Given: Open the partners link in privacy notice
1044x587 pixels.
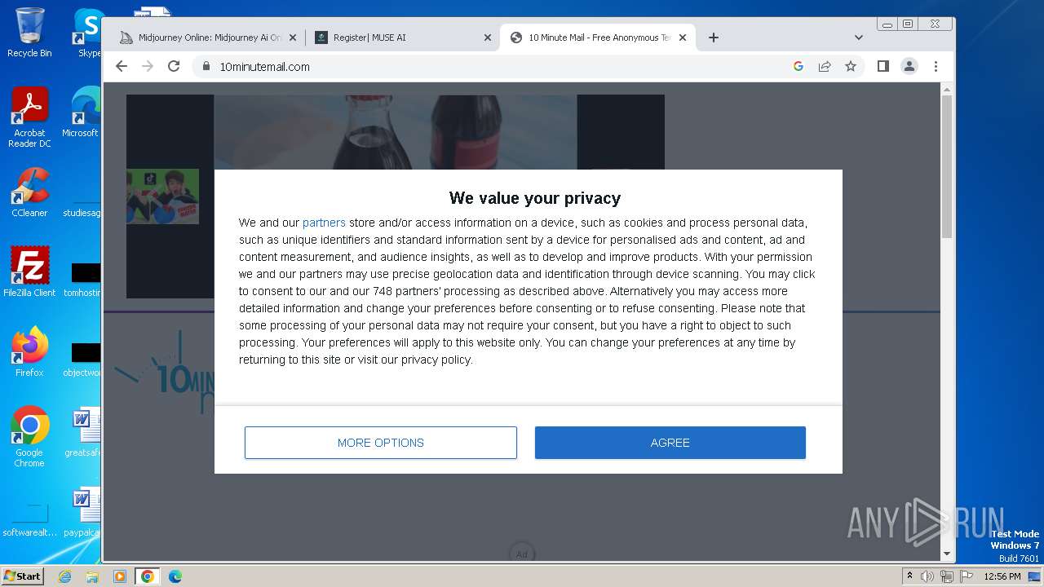Looking at the screenshot, I should tap(324, 223).
